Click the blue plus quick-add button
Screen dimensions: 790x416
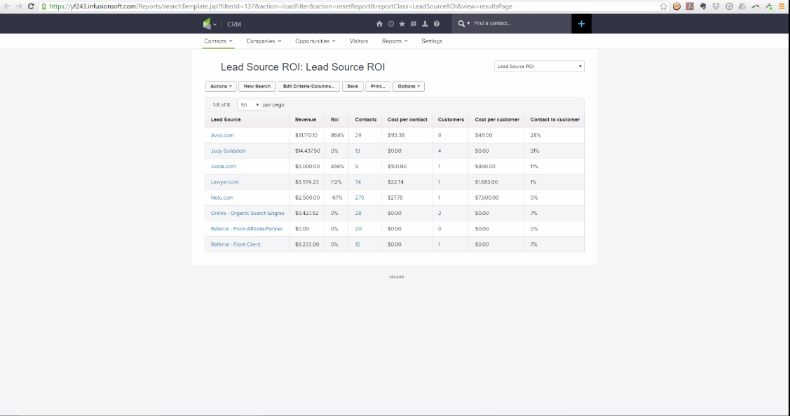point(581,24)
